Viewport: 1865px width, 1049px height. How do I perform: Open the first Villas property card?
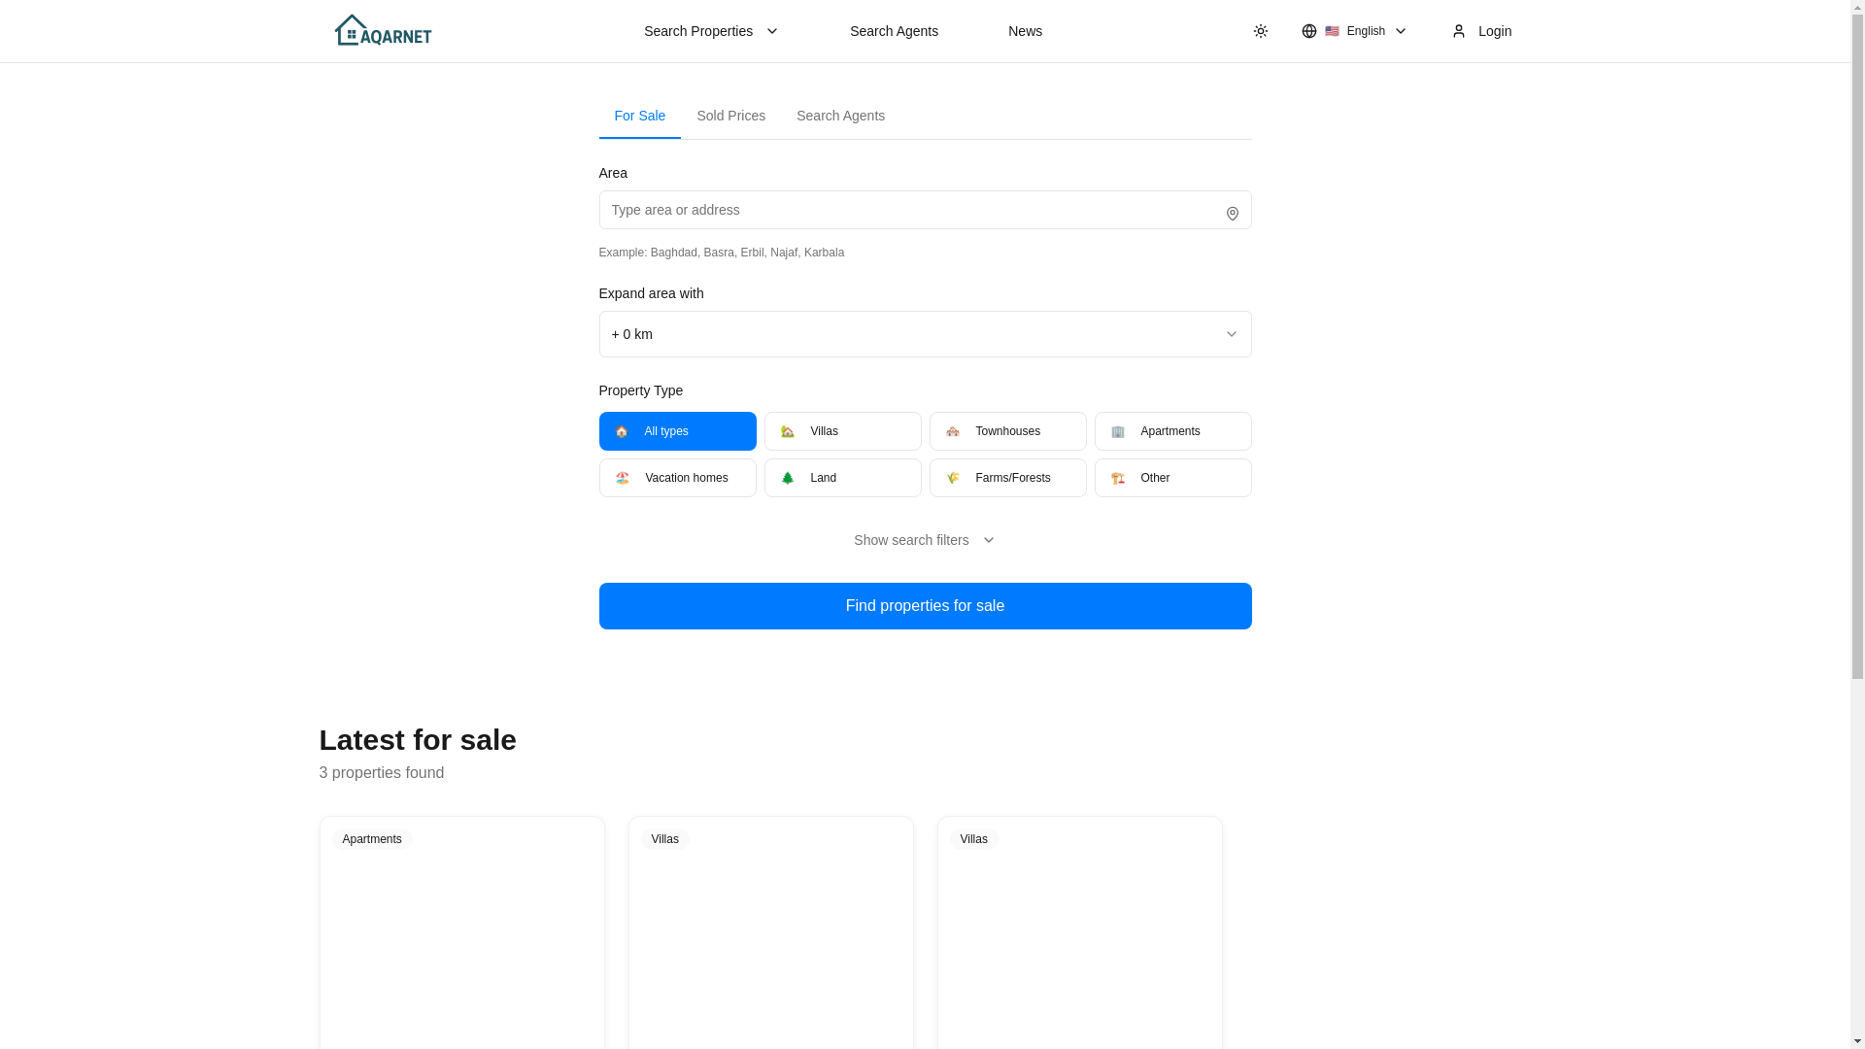[x=770, y=932]
